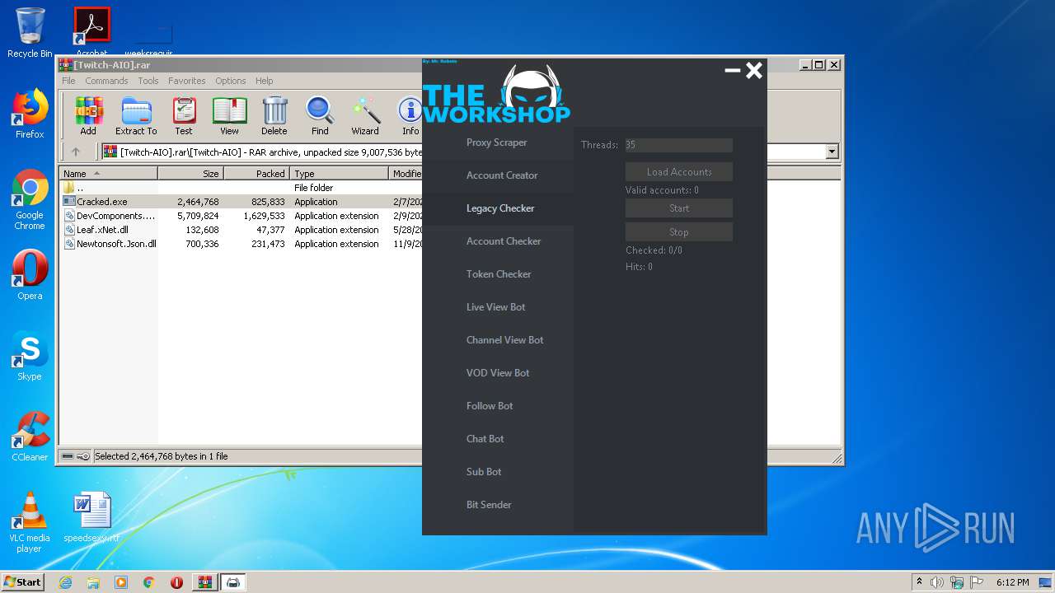Click the Stop button in checker
This screenshot has height=593, width=1055.
pyautogui.click(x=679, y=231)
